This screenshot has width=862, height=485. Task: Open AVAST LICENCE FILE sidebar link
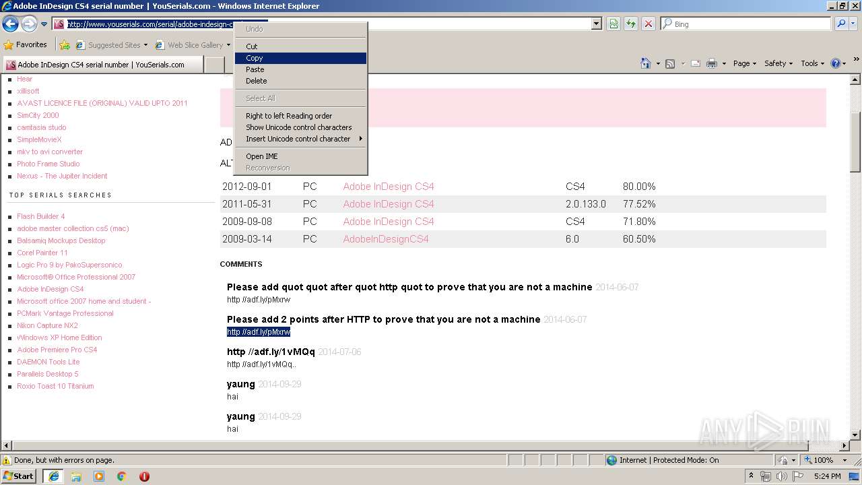[102, 103]
